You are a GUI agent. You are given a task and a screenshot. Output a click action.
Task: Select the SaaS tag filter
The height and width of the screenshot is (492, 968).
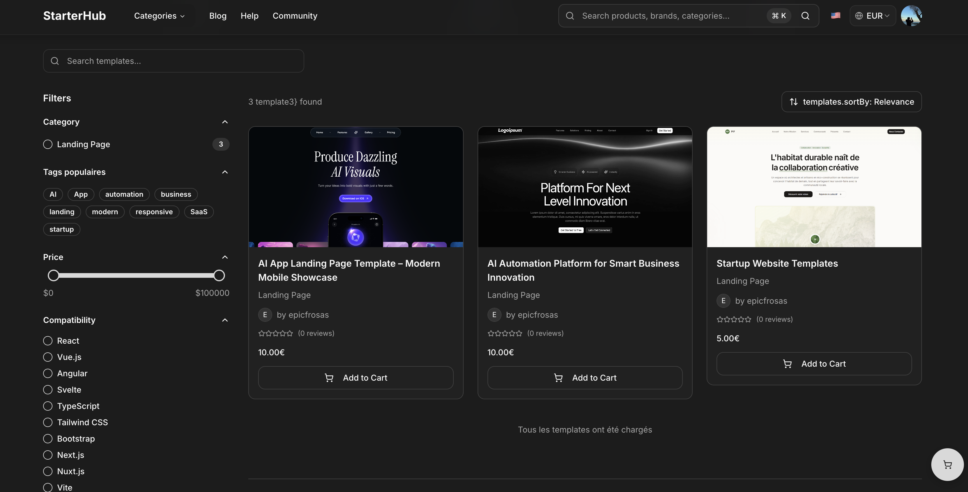[x=198, y=212]
